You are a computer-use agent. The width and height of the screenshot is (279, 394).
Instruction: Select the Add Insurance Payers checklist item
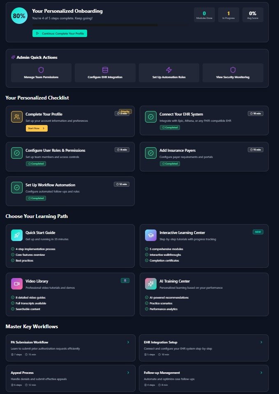point(204,156)
